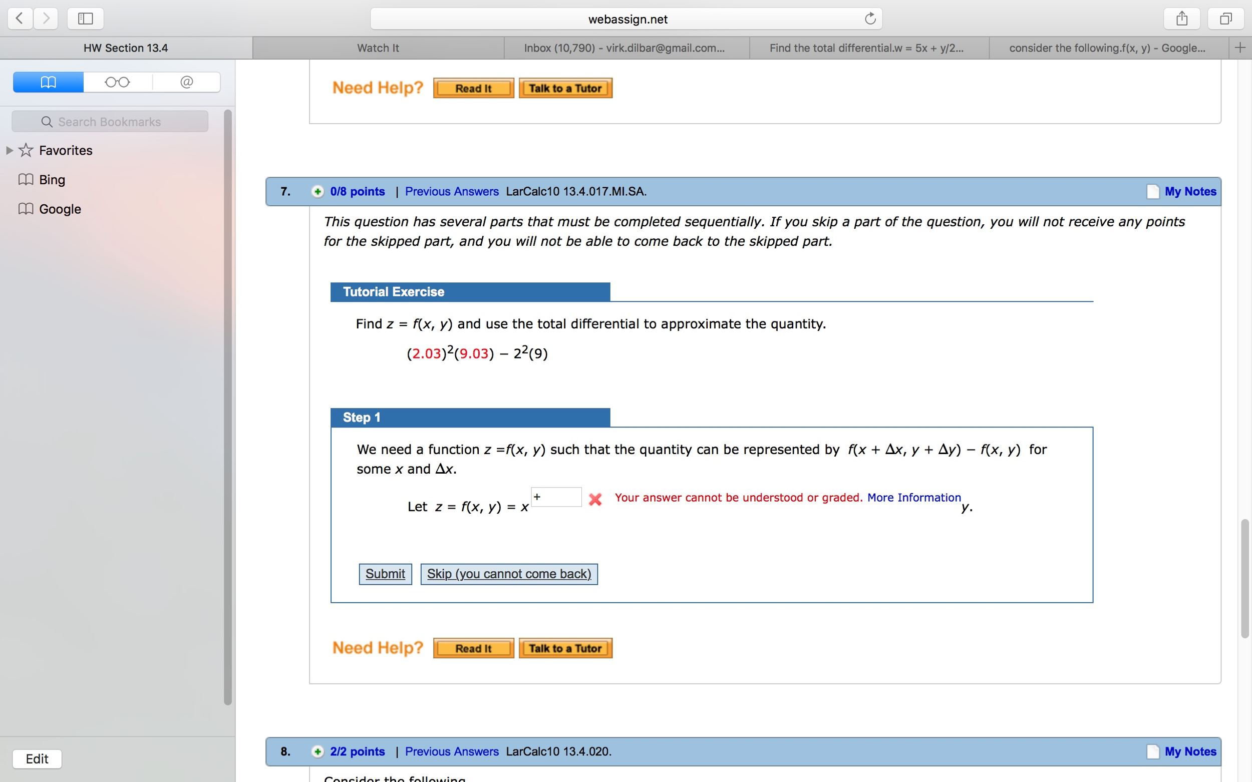The width and height of the screenshot is (1252, 782).
Task: Click the Submit button in Step 1
Action: (x=386, y=574)
